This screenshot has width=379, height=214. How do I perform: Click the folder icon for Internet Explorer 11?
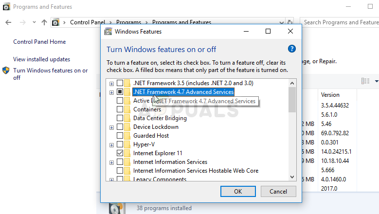point(127,153)
